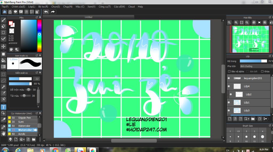
Task: Select the Brush tool
Action: coord(3,20)
